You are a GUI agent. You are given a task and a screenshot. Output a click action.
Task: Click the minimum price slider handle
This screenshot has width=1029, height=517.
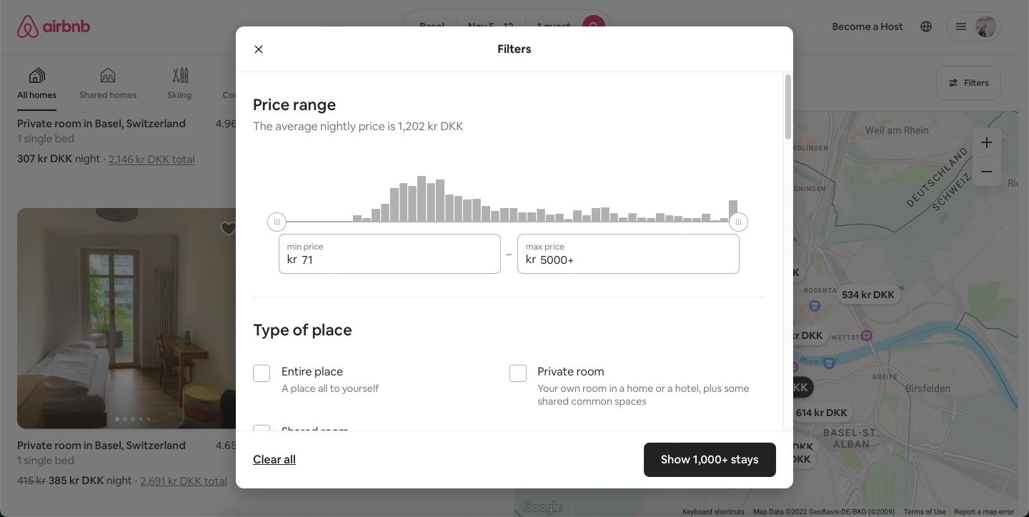(277, 222)
